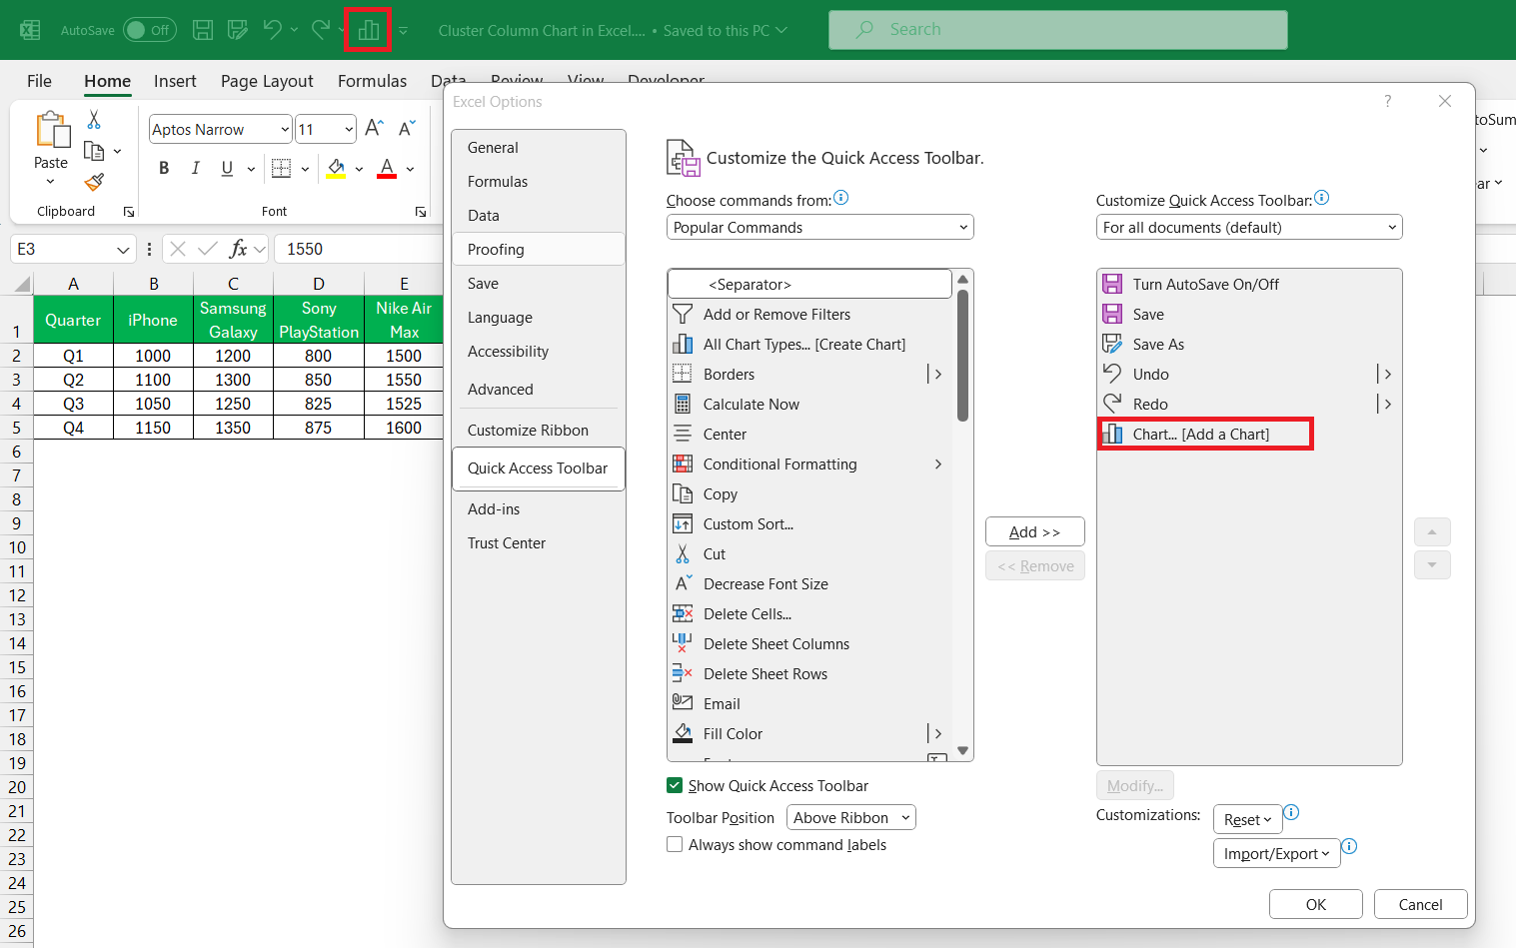1516x948 pixels.
Task: Click the yellow Fill Color swatch in ribbon
Action: coord(336,168)
